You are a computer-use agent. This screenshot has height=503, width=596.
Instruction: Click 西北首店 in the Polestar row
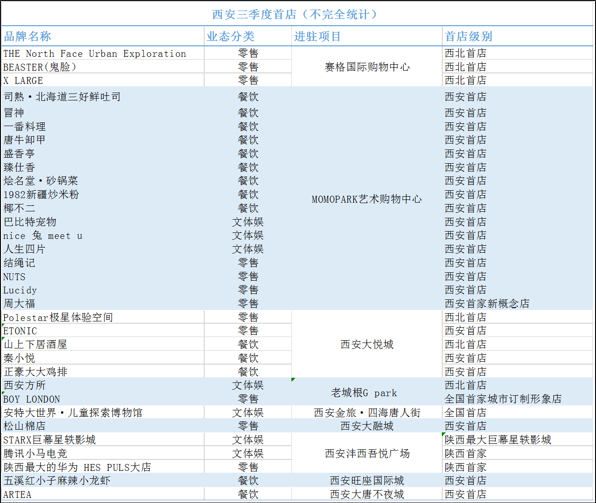(x=518, y=317)
